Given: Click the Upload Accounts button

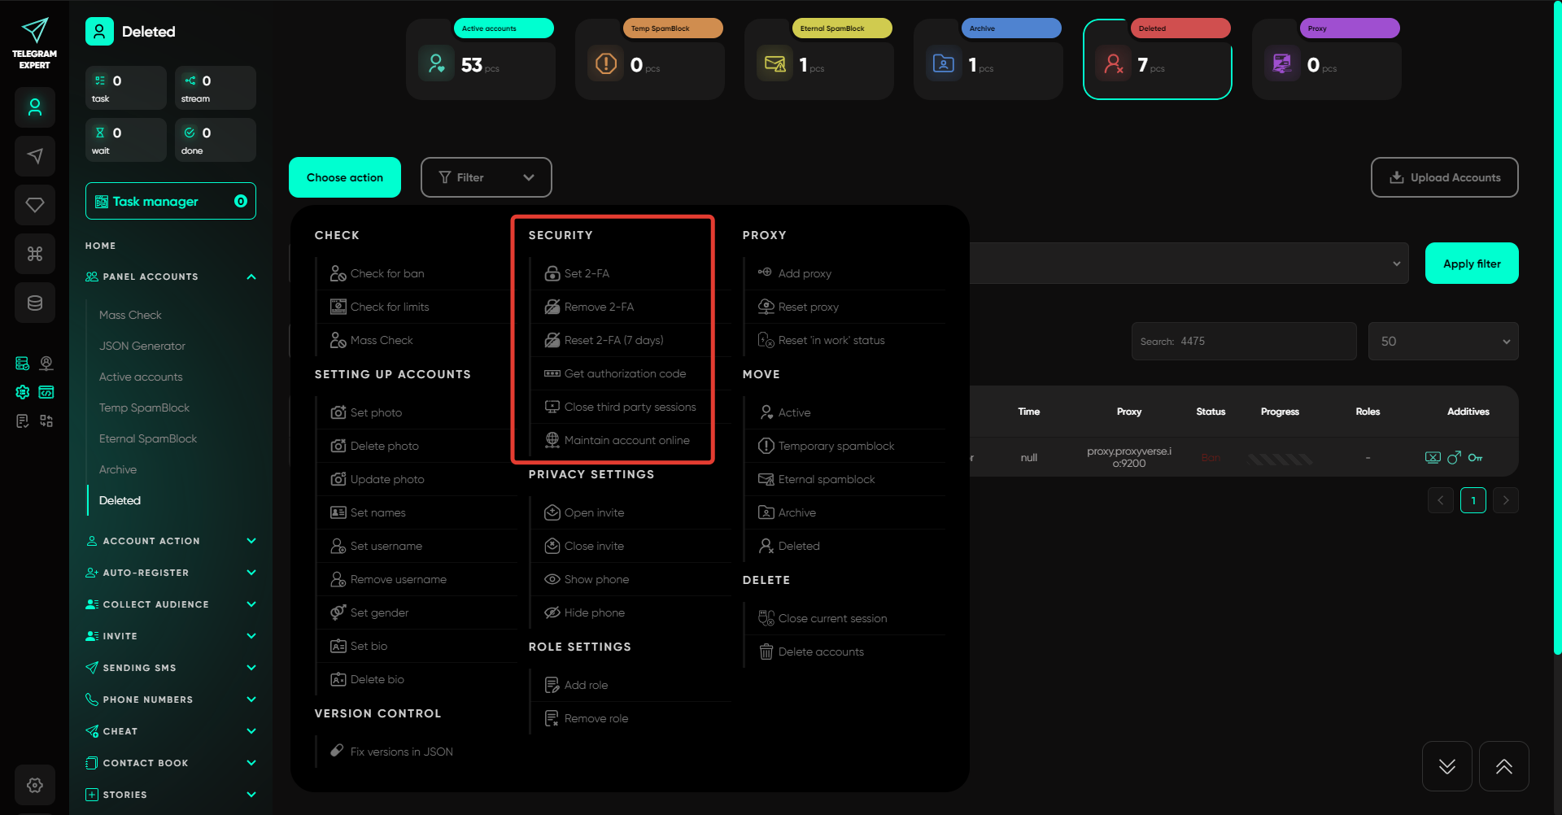Looking at the screenshot, I should [x=1444, y=177].
